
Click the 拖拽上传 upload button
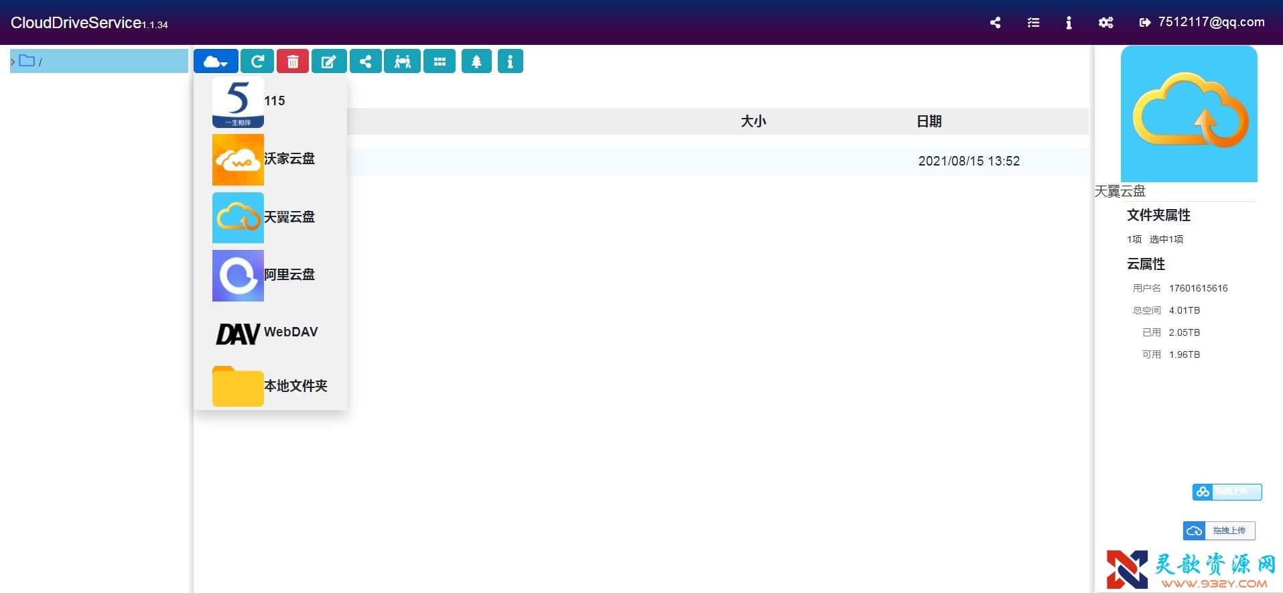coord(1219,531)
